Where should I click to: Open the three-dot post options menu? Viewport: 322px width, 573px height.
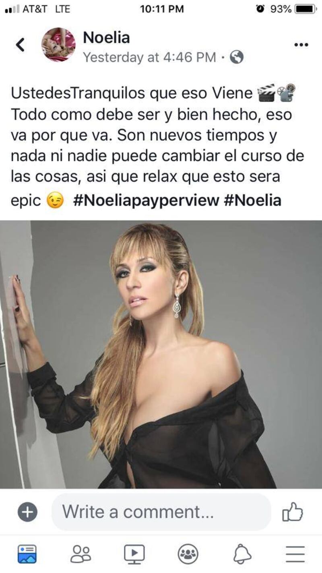301,45
